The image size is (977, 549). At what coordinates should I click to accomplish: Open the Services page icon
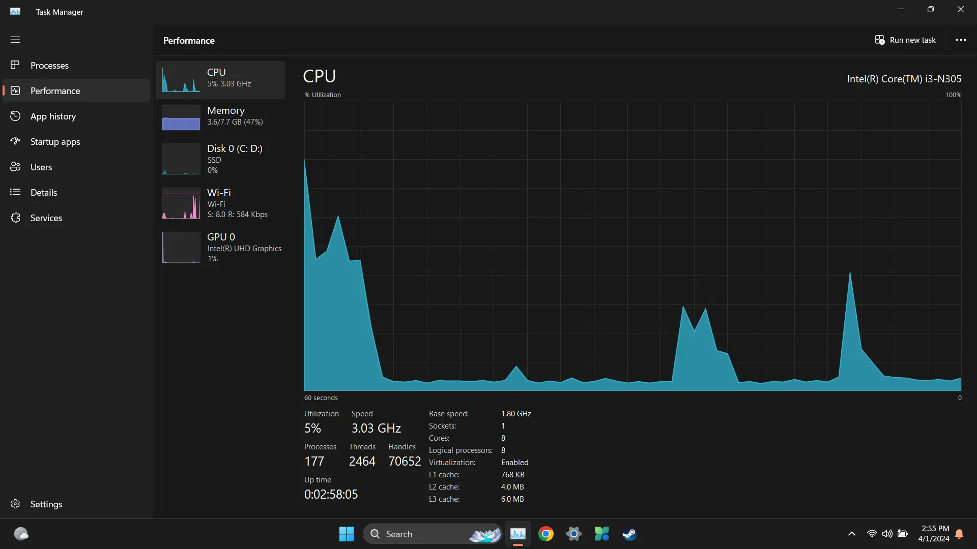click(15, 218)
